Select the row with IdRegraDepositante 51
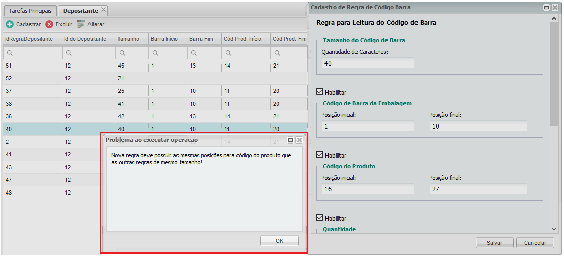564x256 pixels. point(155,66)
